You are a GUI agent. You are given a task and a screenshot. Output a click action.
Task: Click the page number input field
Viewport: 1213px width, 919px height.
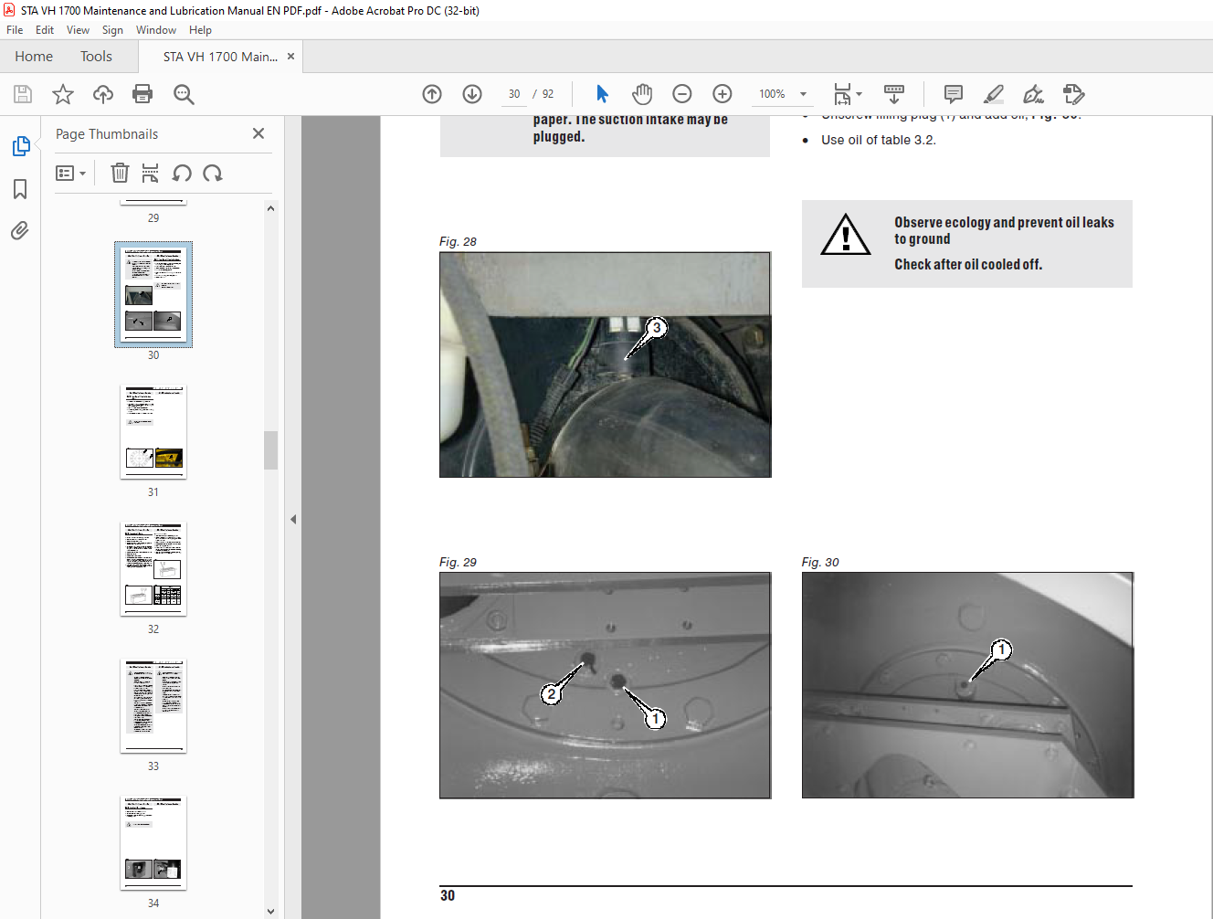[514, 94]
